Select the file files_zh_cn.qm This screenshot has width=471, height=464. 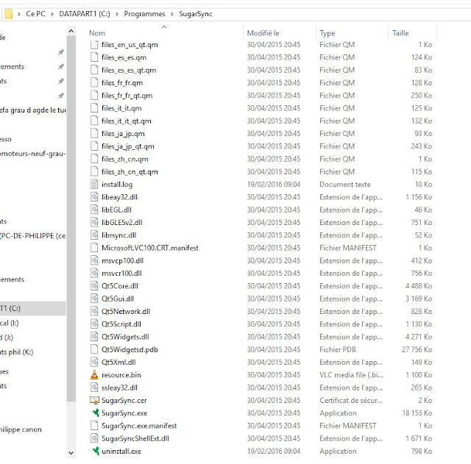124,159
